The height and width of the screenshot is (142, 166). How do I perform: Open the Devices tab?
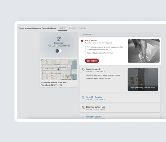[72, 28]
